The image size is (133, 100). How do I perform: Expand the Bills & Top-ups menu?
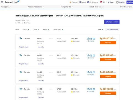(96, 7)
